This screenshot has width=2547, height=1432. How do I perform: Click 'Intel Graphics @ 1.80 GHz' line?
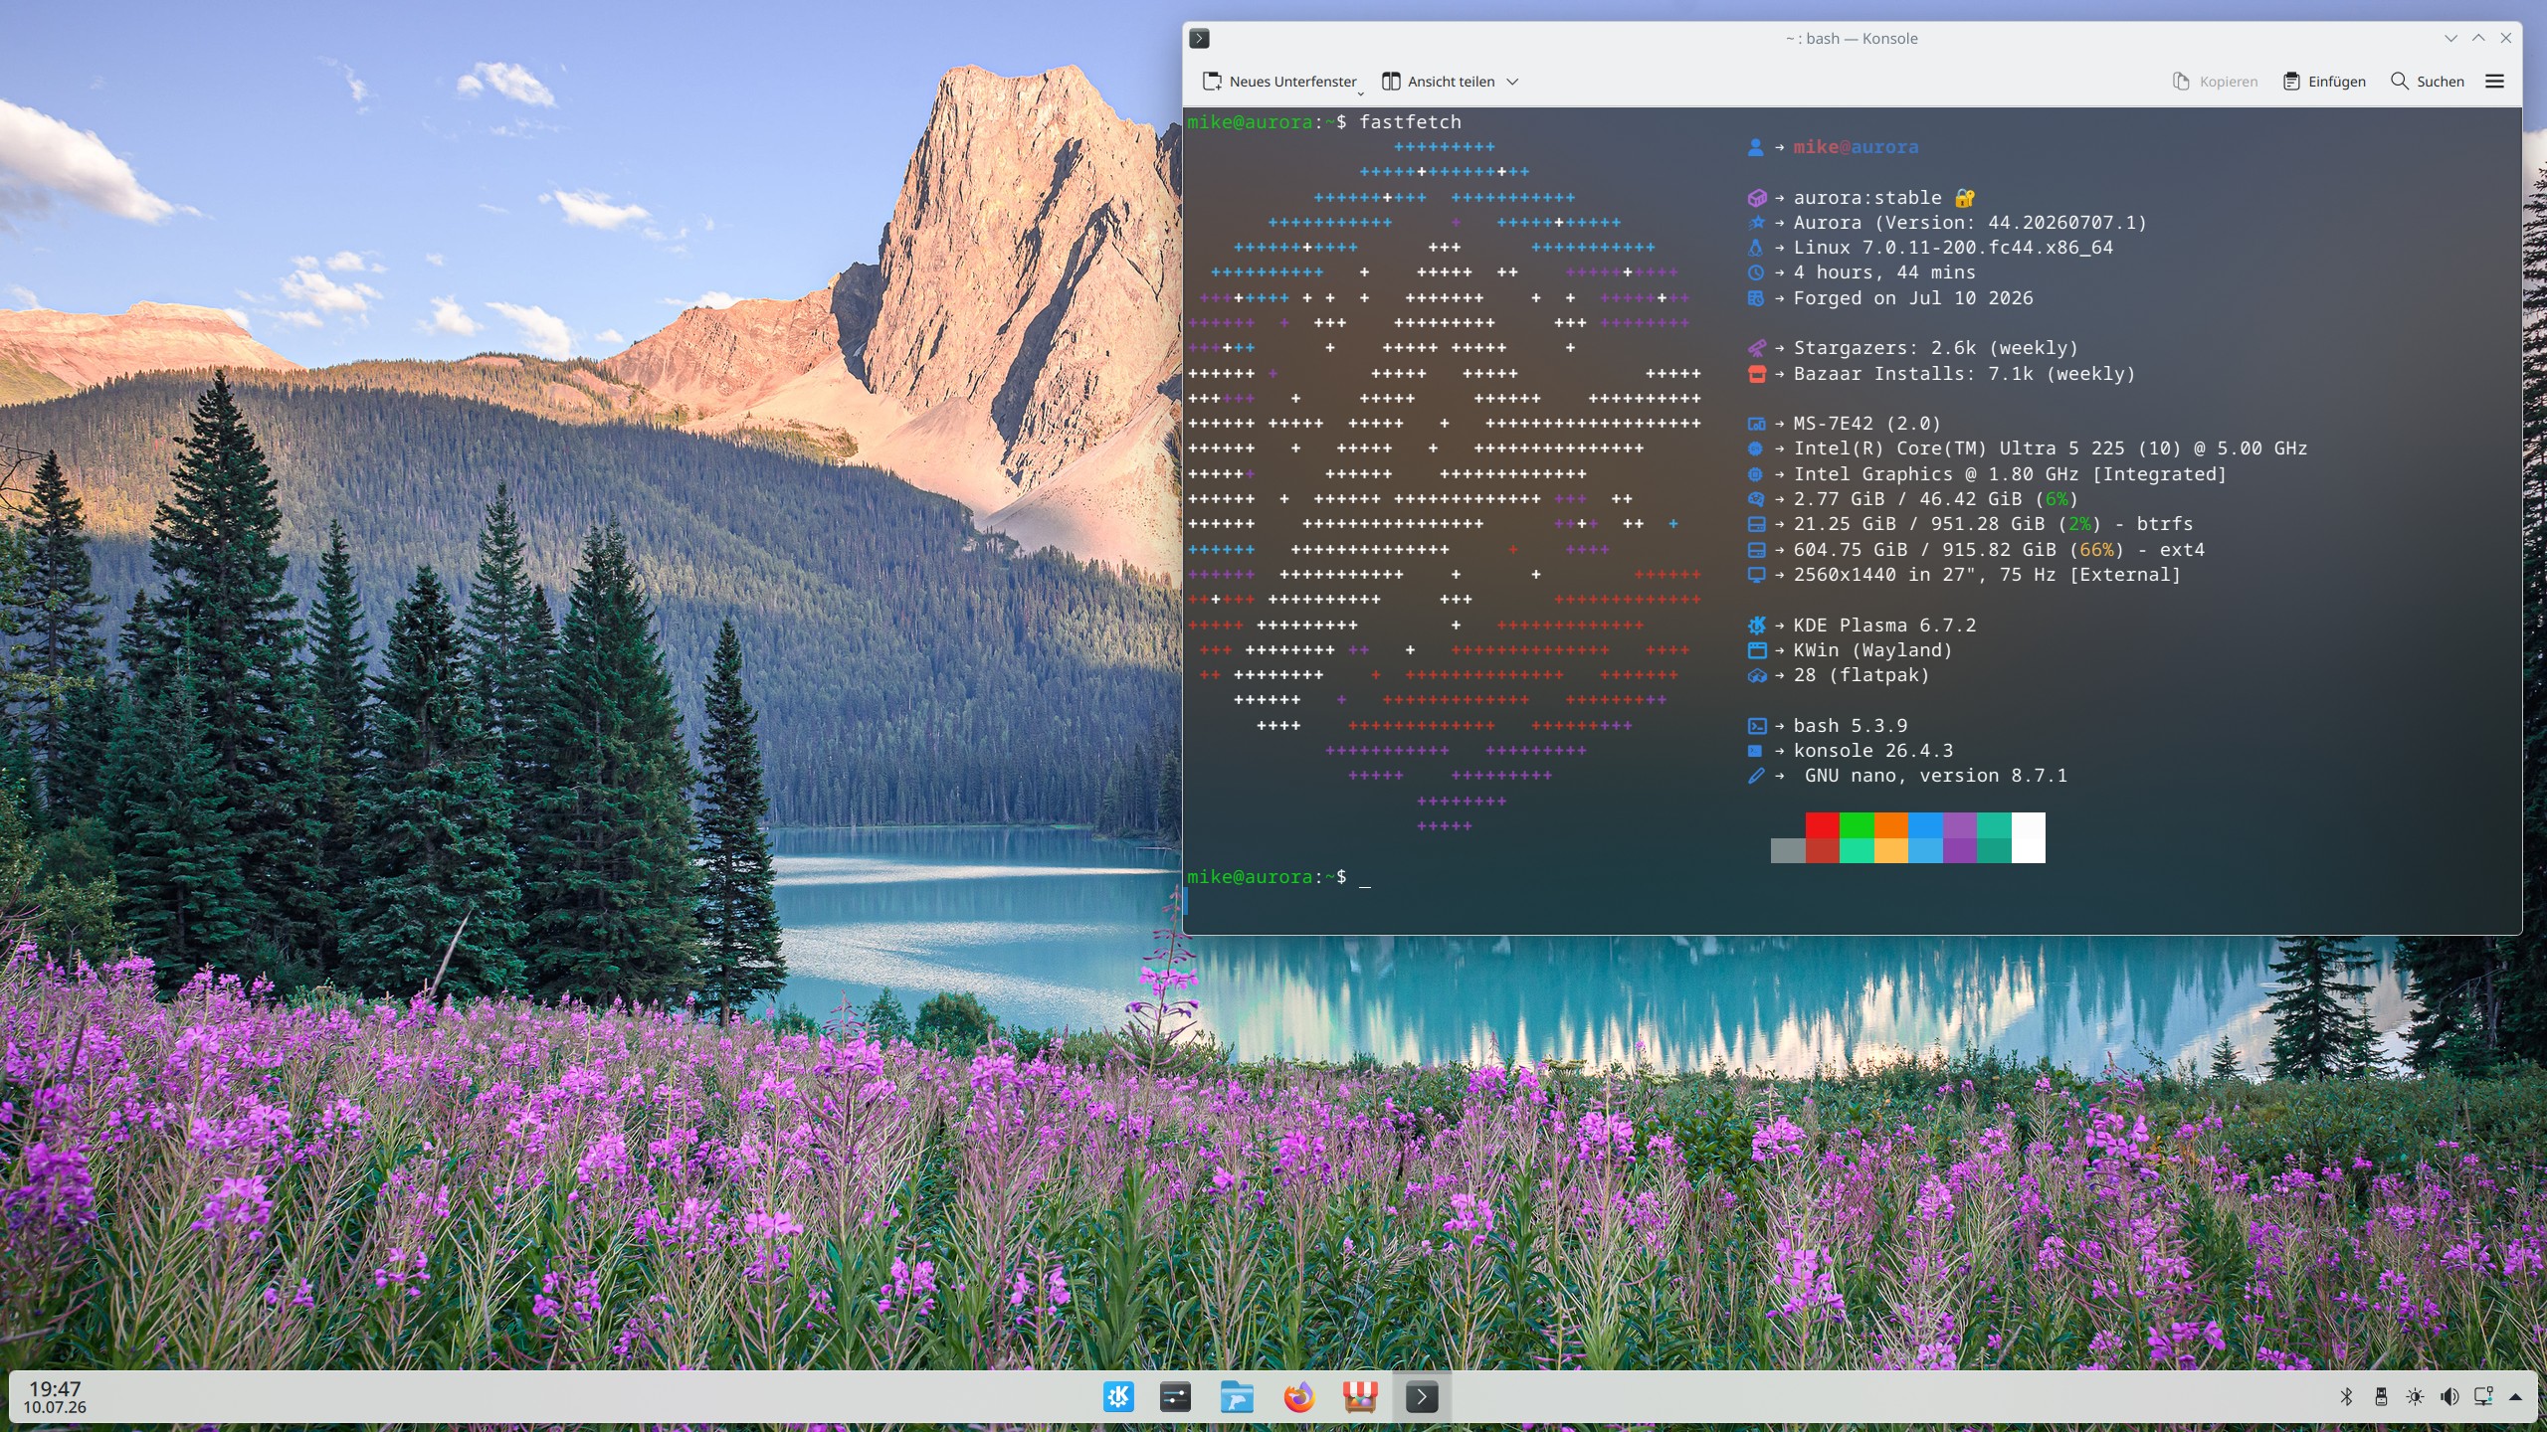(2010, 474)
